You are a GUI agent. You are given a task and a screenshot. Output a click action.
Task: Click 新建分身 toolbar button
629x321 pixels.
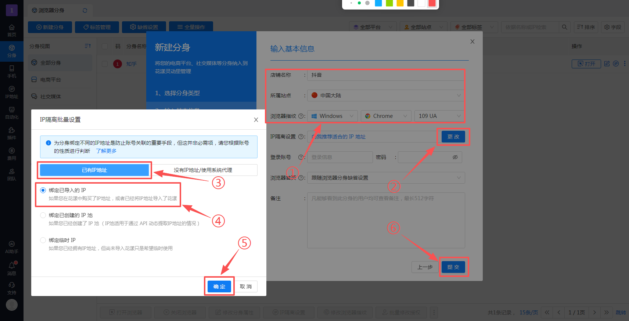coord(50,27)
